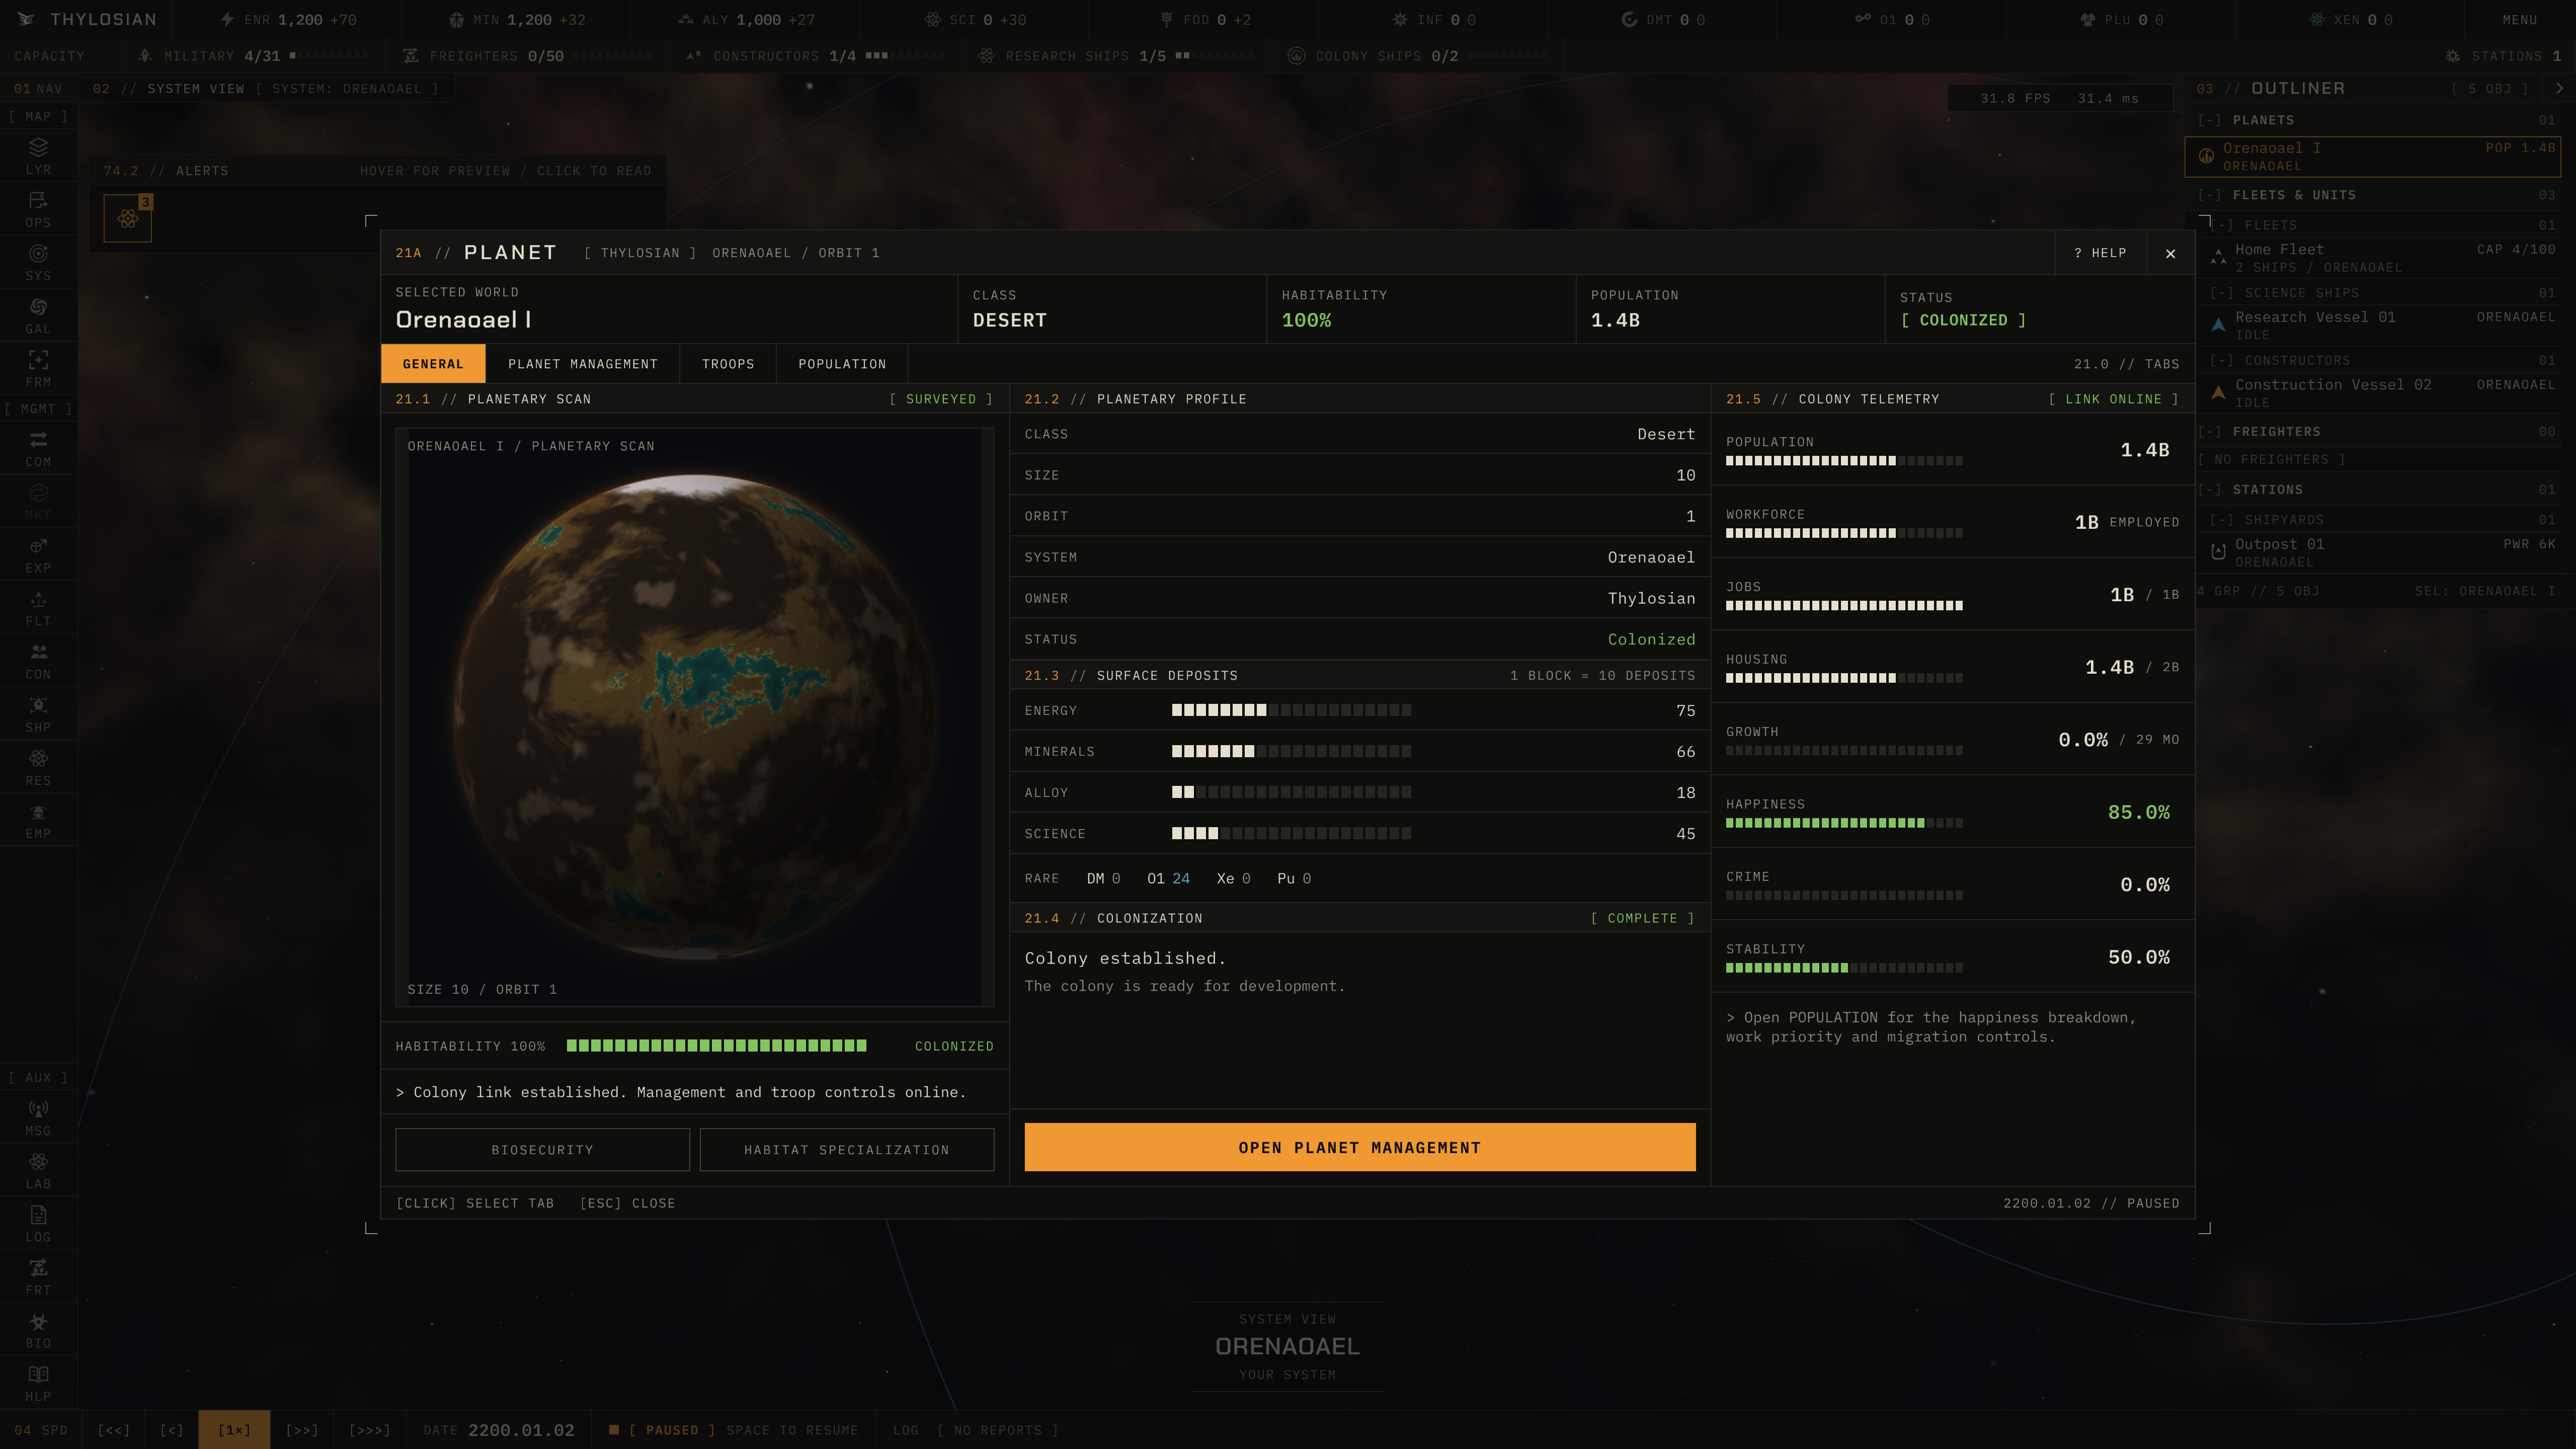Open the MENU in the top bar
Viewport: 2576px width, 1449px height.
2520,20
